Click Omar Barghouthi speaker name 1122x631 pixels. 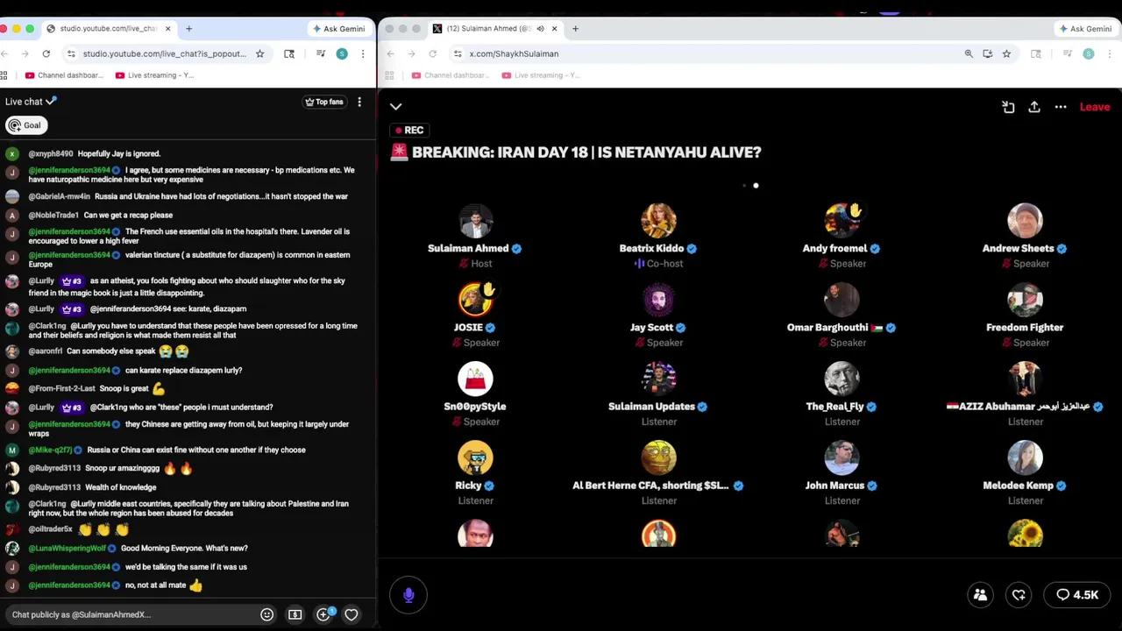tap(827, 328)
